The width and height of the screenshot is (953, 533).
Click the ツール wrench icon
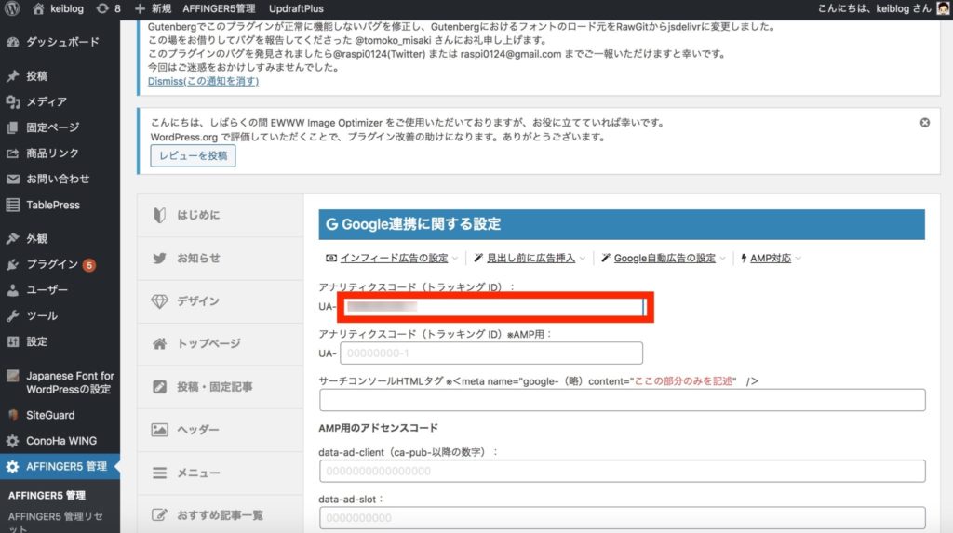tap(13, 315)
